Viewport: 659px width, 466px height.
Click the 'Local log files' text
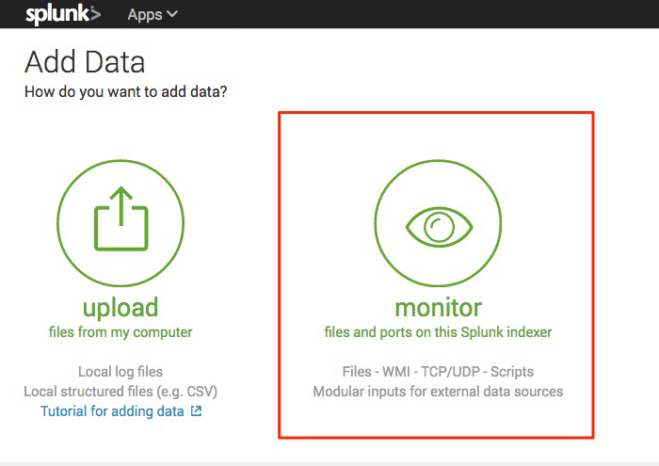pyautogui.click(x=121, y=372)
